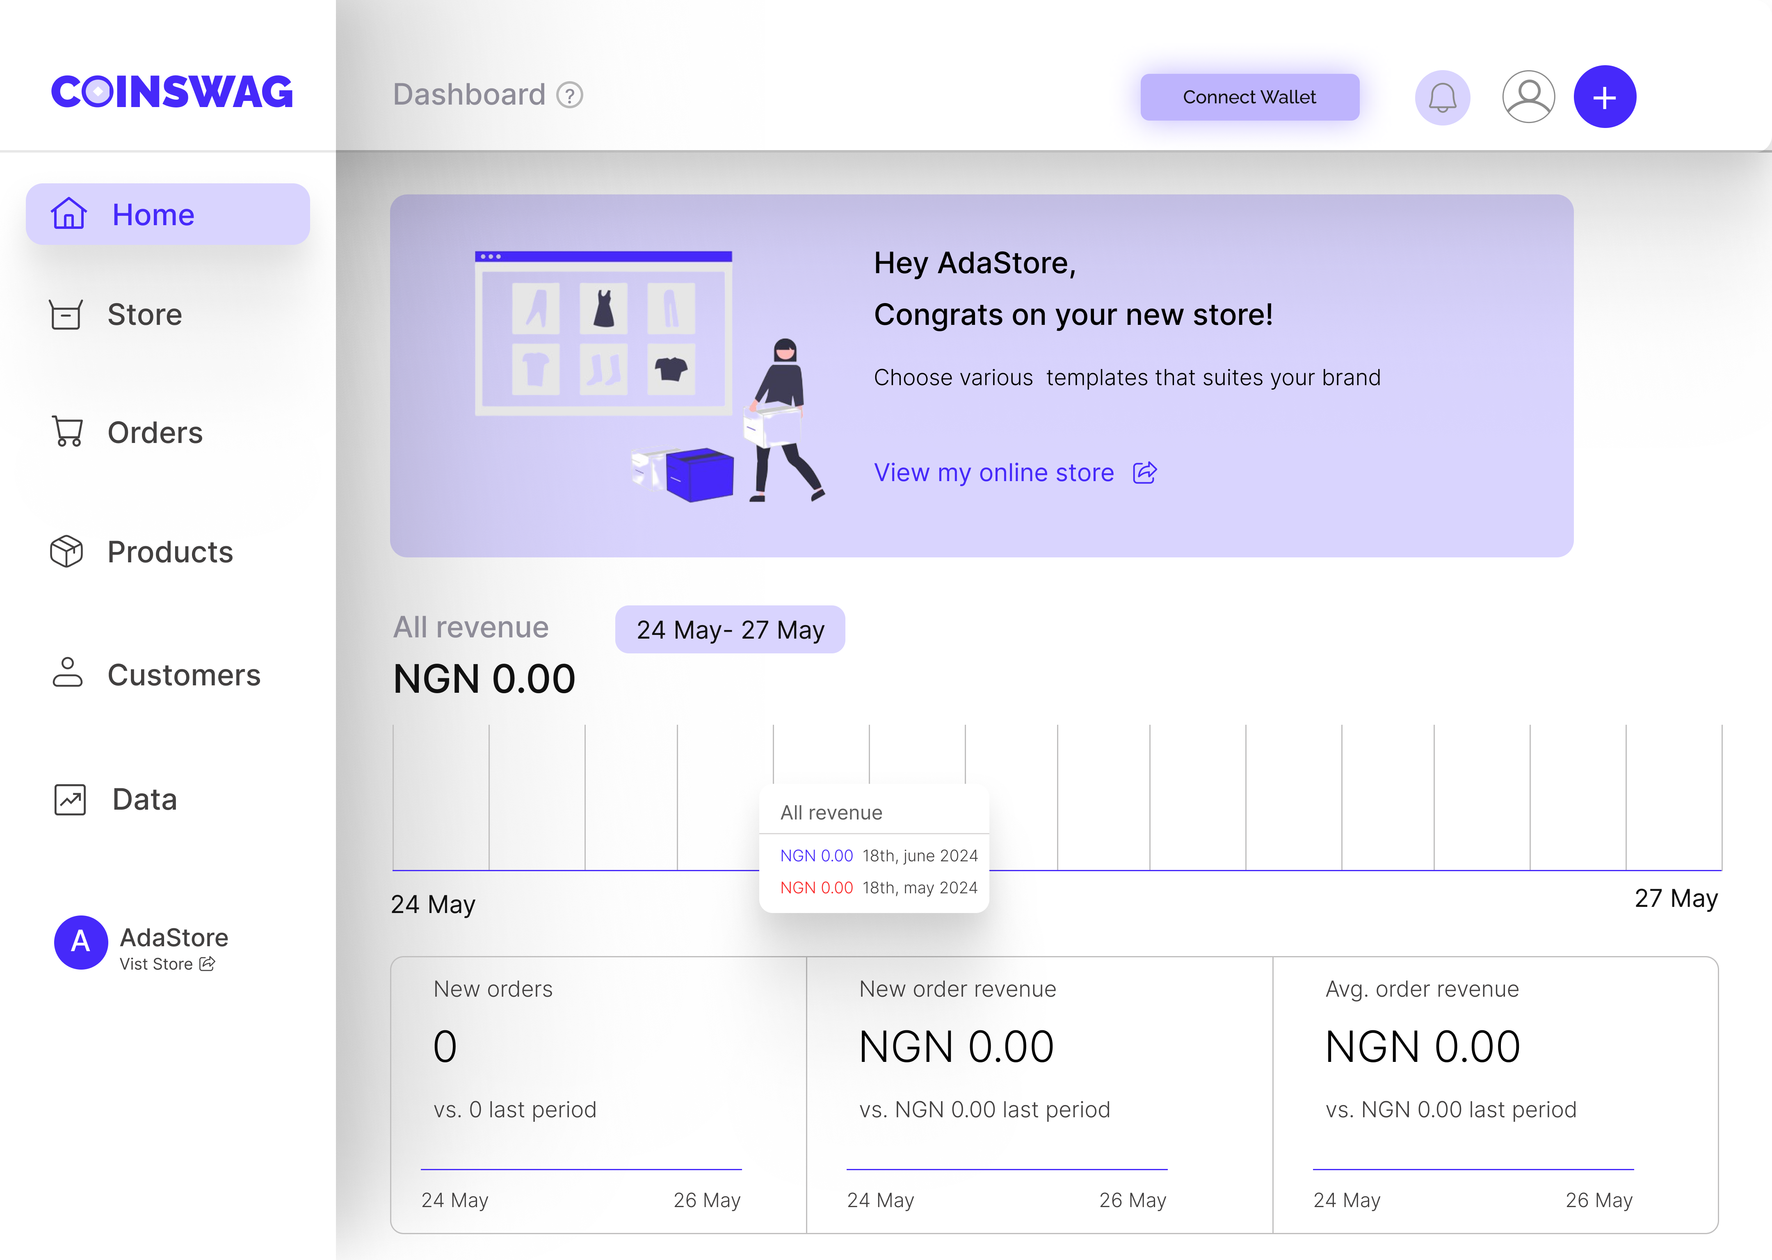Click the Connect Wallet button
1772x1260 pixels.
pyautogui.click(x=1249, y=96)
